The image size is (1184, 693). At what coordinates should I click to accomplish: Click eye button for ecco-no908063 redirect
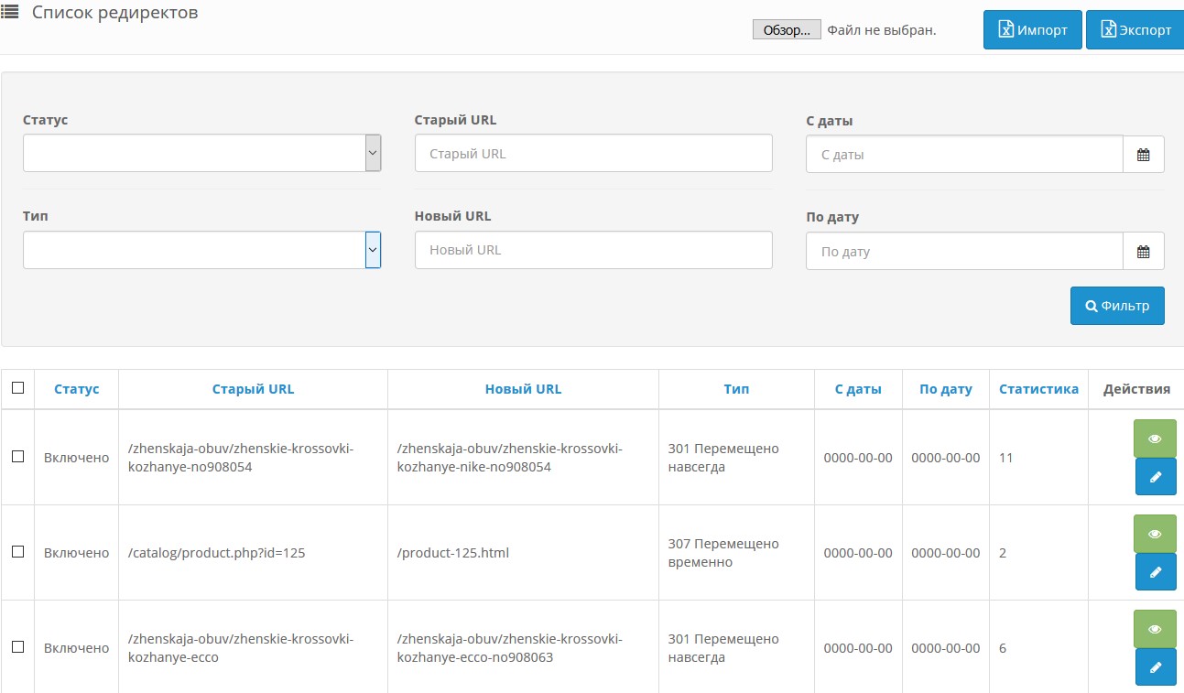[x=1155, y=629]
